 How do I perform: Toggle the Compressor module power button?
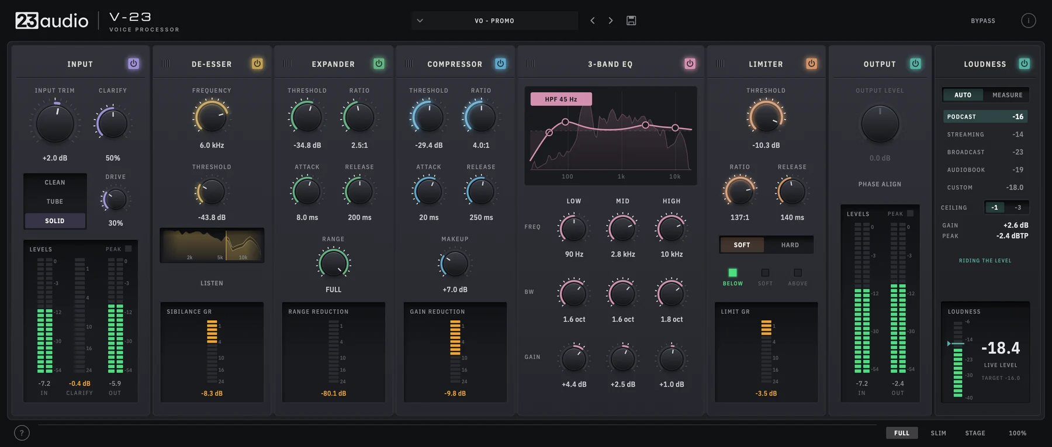click(x=500, y=64)
